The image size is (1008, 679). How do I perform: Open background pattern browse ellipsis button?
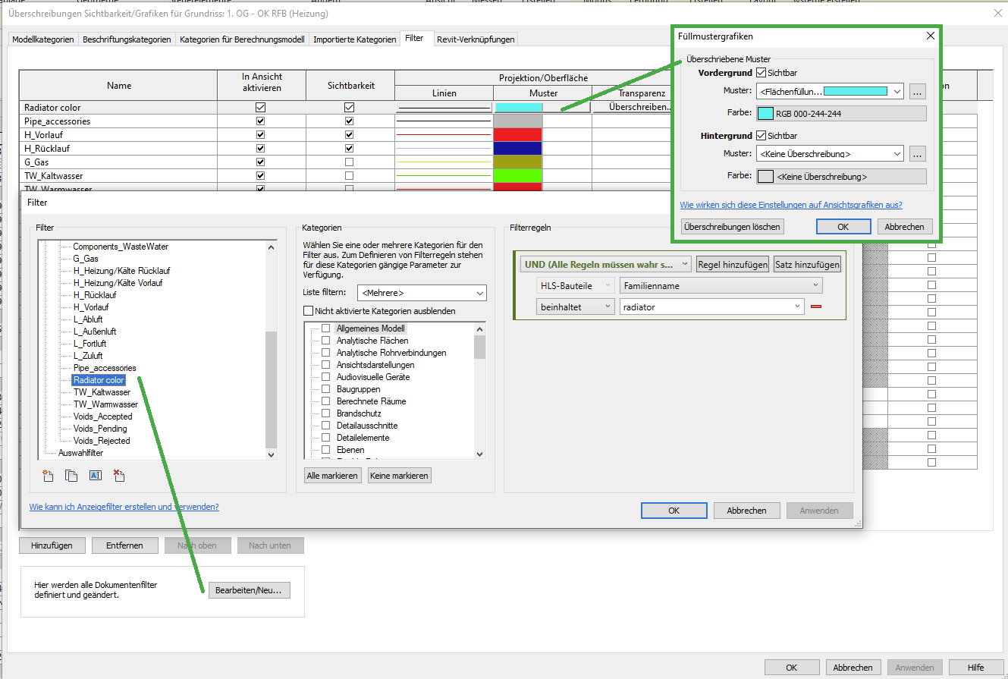tap(918, 154)
